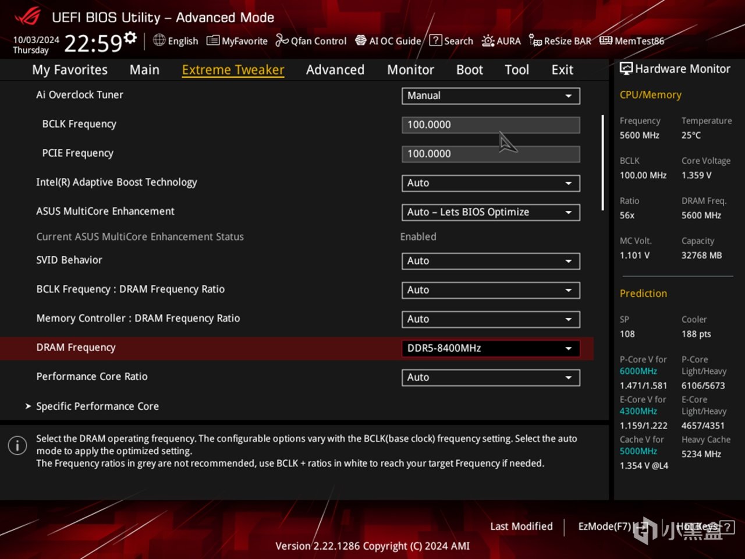The image size is (745, 559).
Task: Click the Hardware Monitor screen icon
Action: click(x=626, y=69)
